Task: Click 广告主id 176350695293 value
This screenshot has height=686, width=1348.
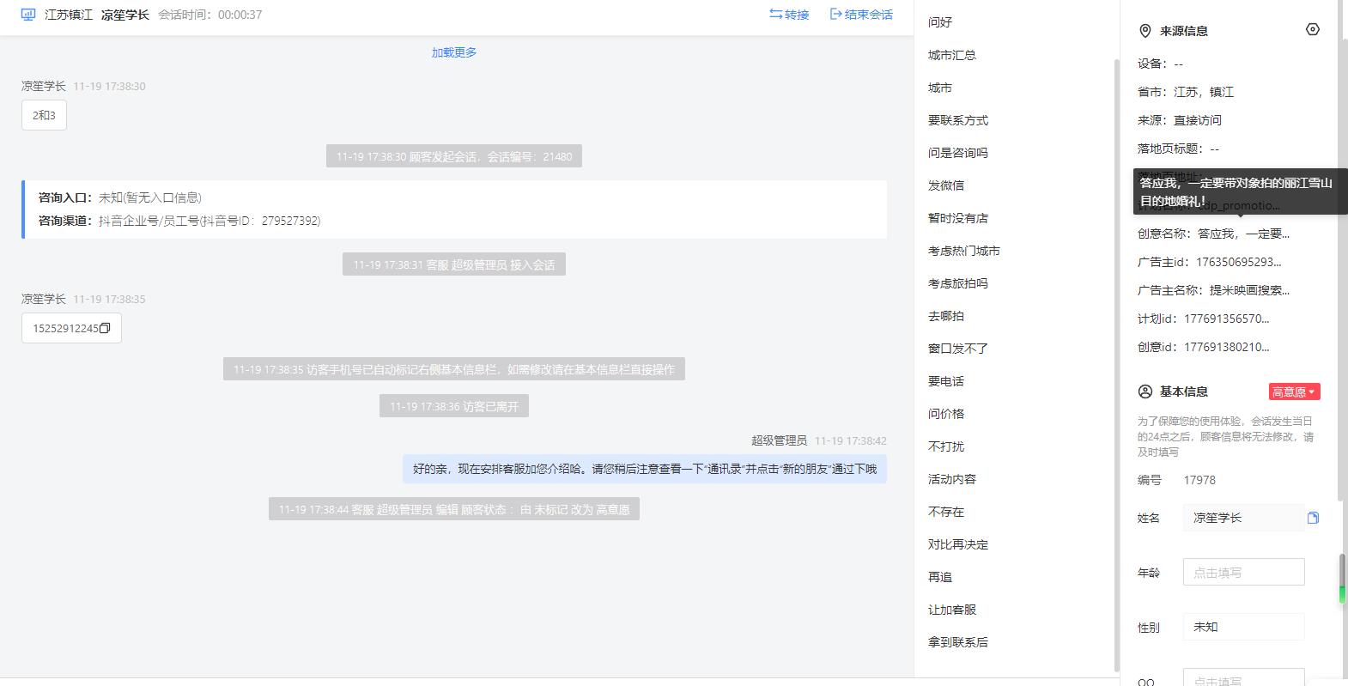Action: [1239, 262]
